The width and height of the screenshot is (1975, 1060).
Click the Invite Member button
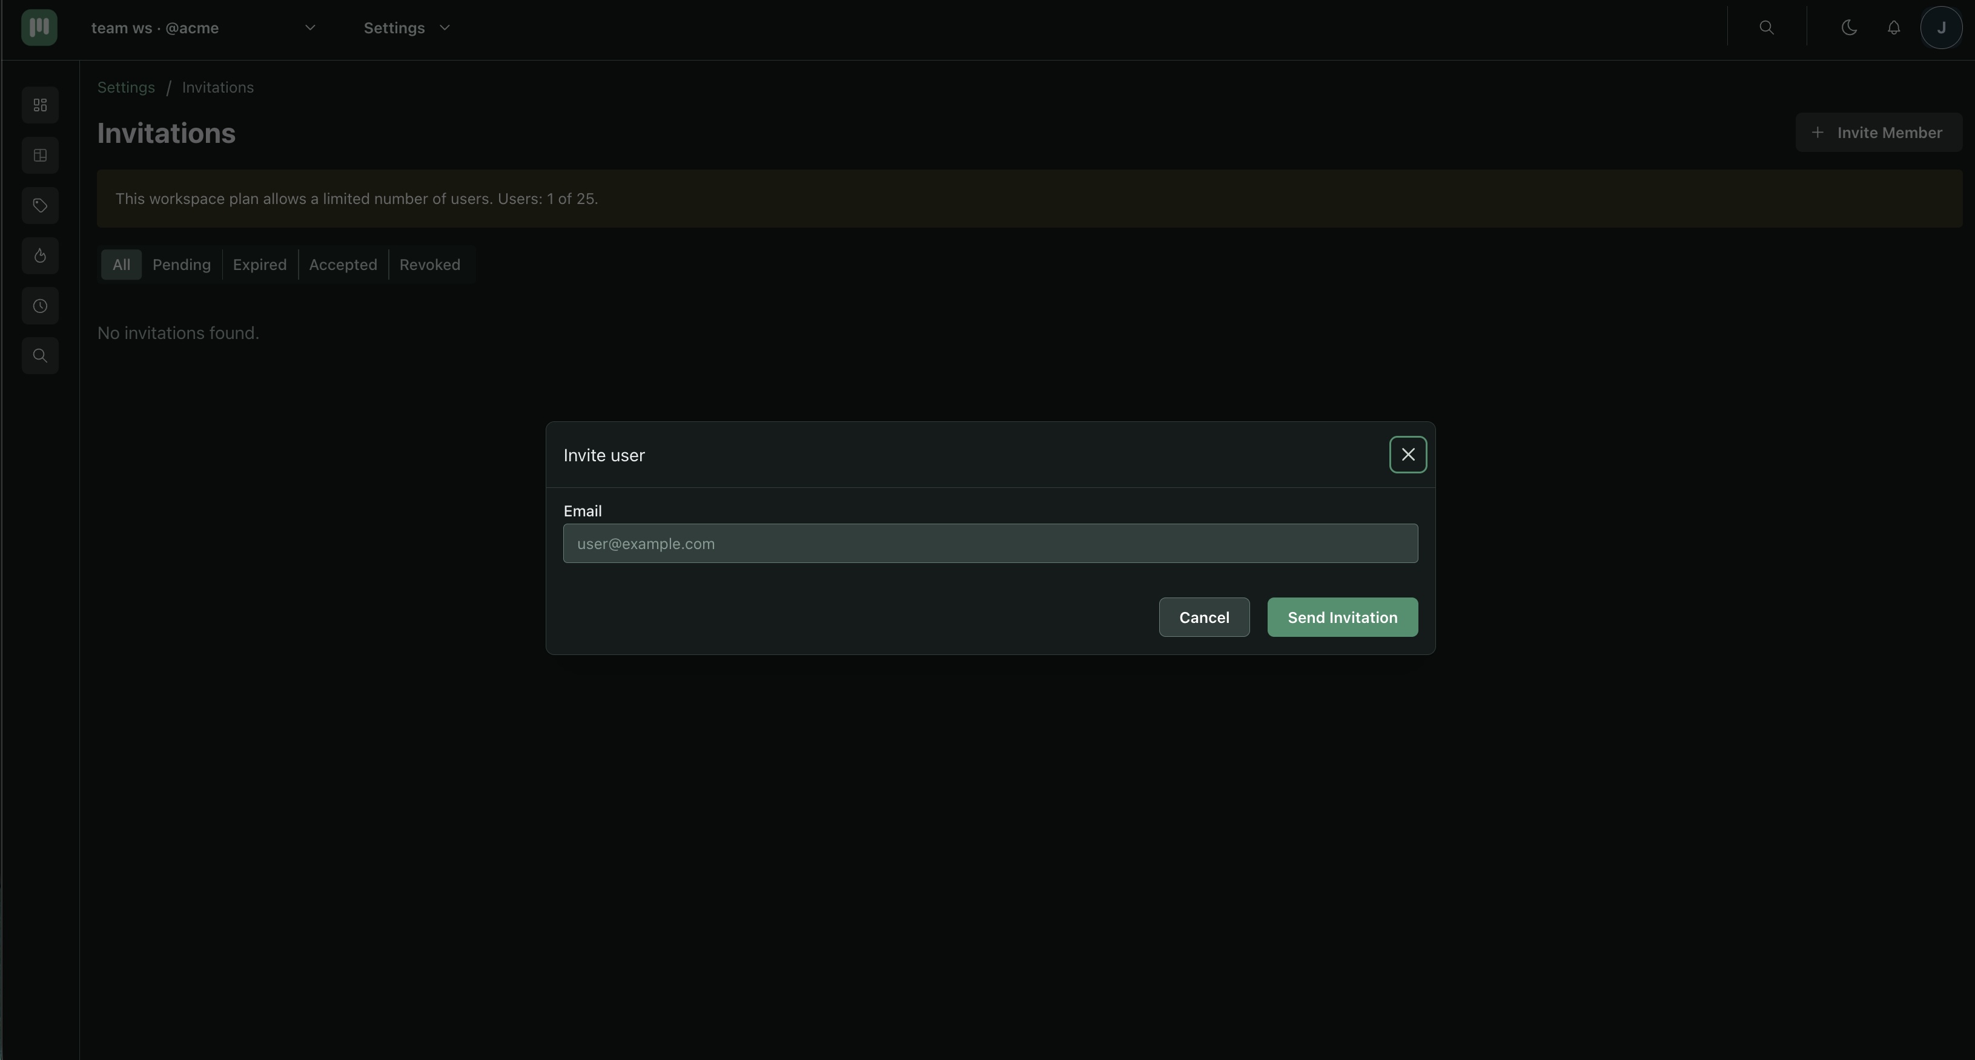point(1878,133)
